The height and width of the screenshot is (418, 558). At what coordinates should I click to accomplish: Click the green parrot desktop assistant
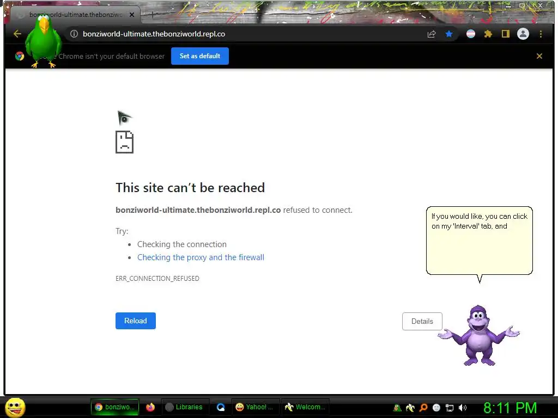coord(43,41)
